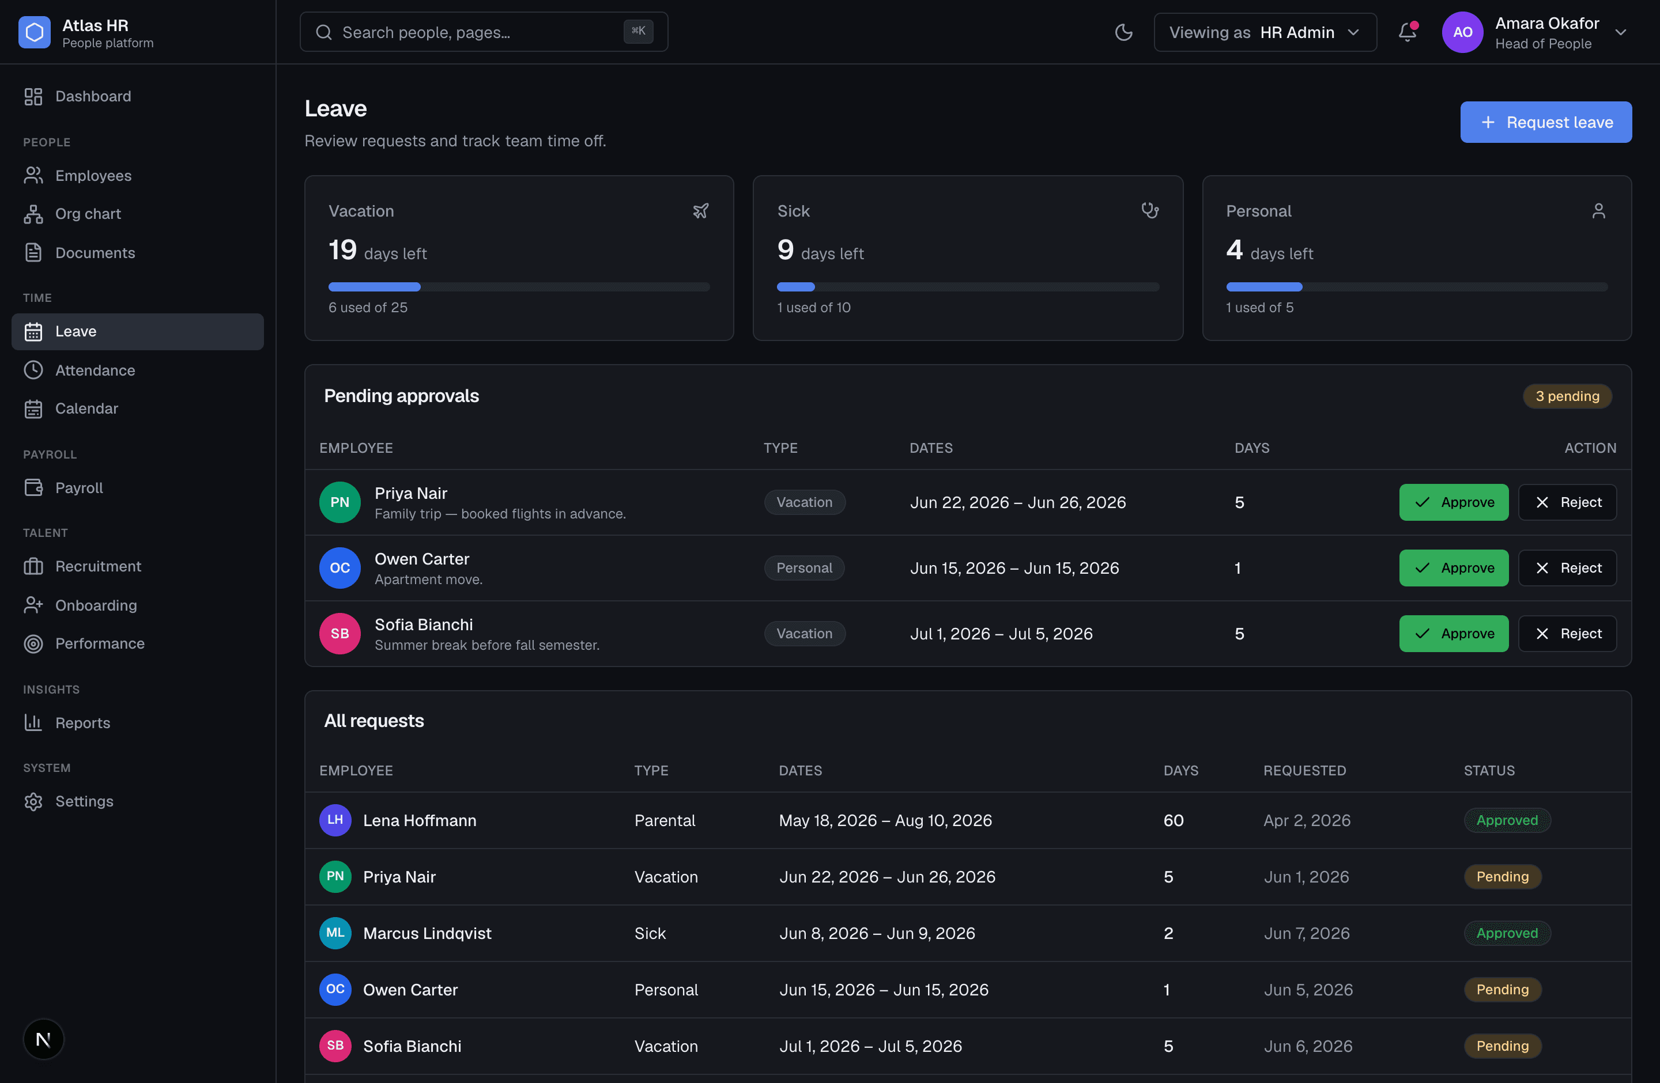Open the Attendance page
1660x1083 pixels.
pyautogui.click(x=137, y=370)
